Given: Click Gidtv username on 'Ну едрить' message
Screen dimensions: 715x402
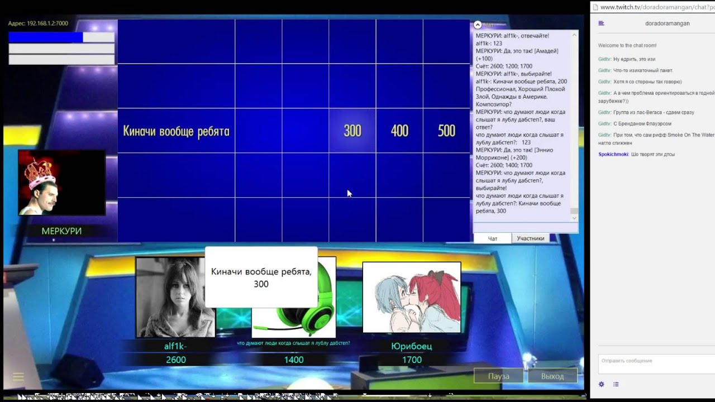Looking at the screenshot, I should (x=604, y=59).
